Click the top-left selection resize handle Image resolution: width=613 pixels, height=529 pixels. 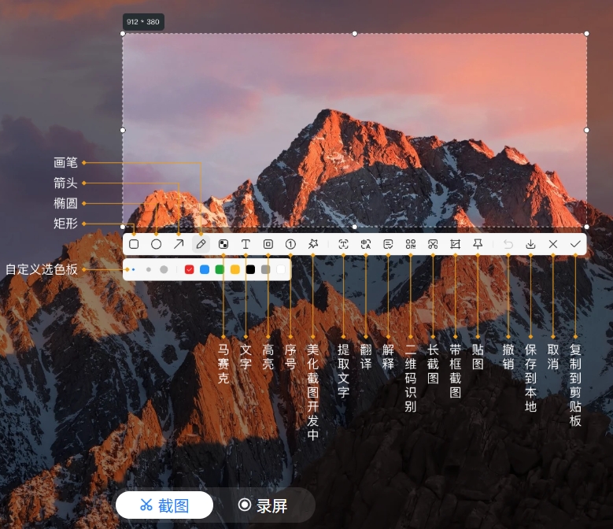pyautogui.click(x=123, y=34)
